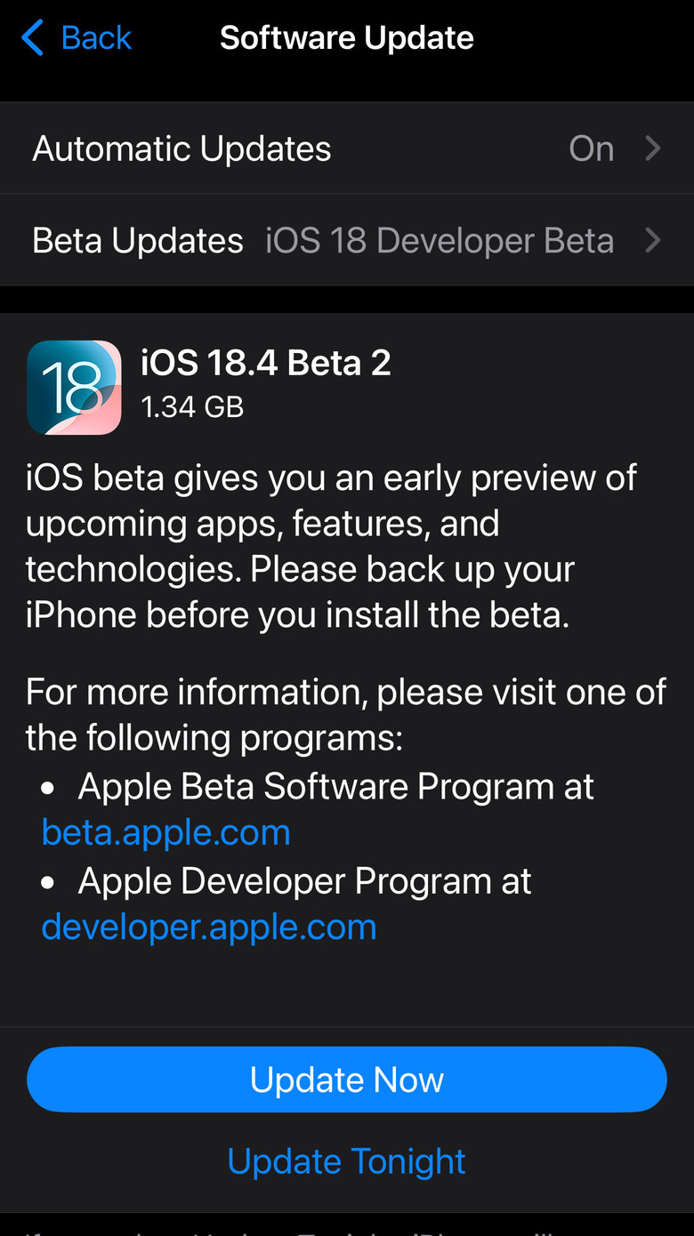
Task: Open the Beta Updates settings row
Action: (347, 240)
